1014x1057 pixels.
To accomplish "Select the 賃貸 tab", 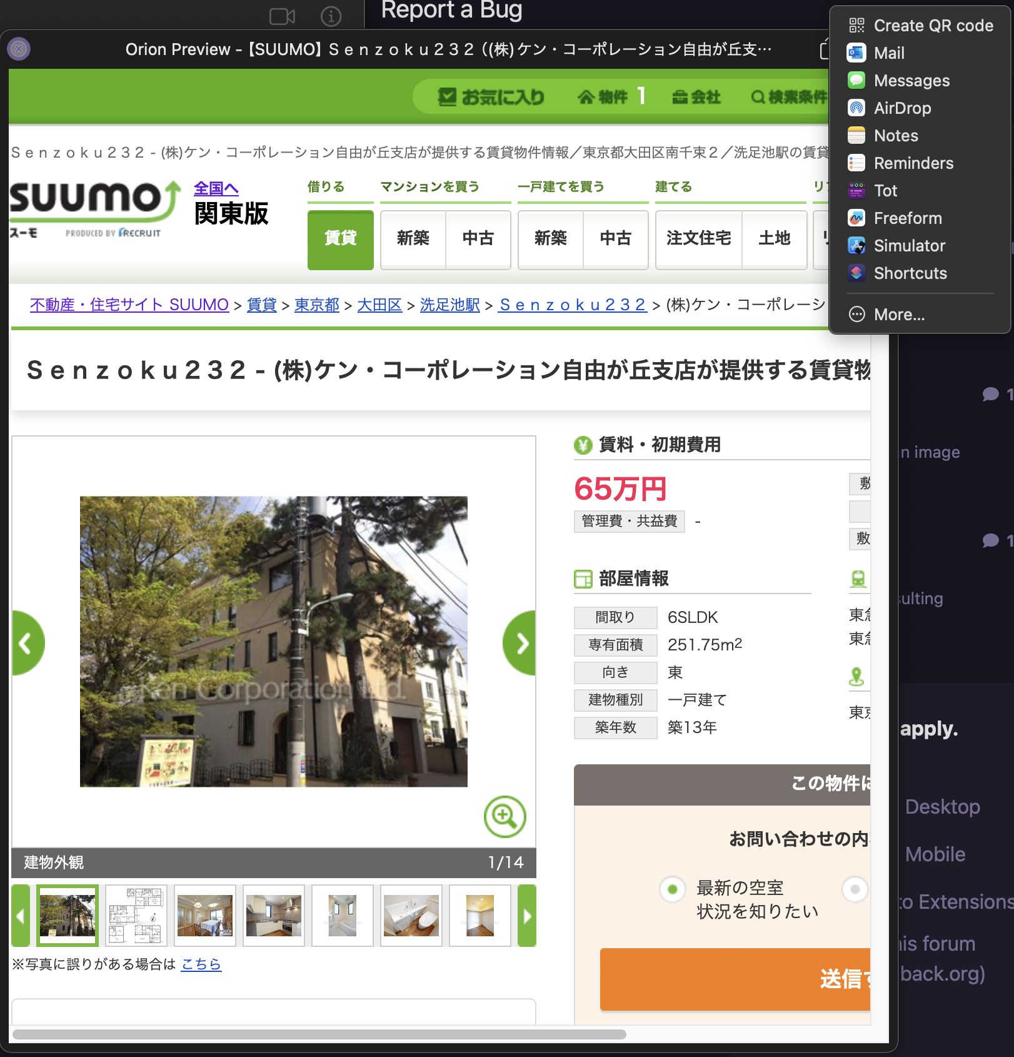I will pos(340,239).
